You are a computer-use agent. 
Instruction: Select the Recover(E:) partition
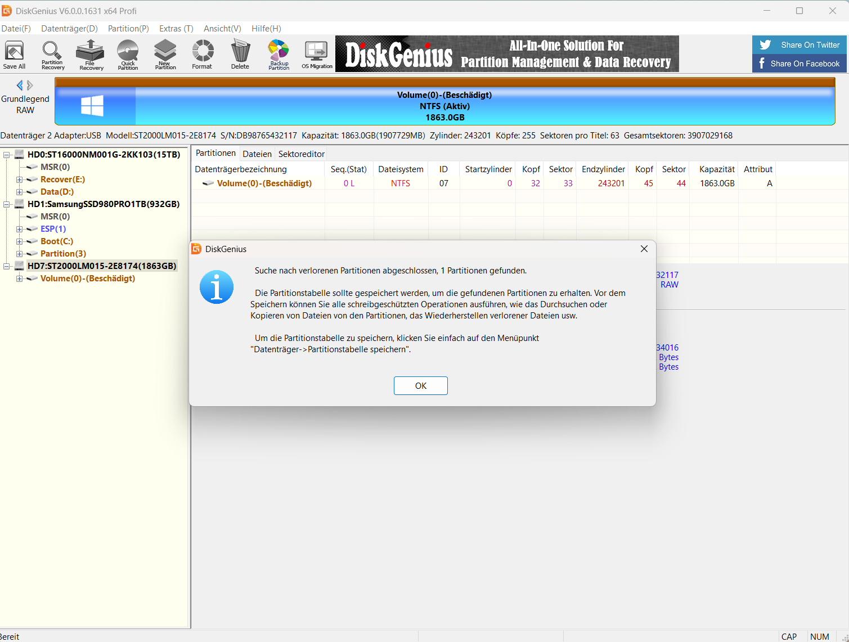(62, 179)
